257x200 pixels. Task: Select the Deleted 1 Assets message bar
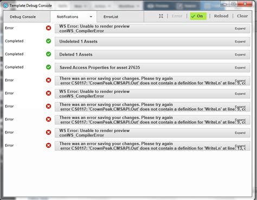[152, 55]
